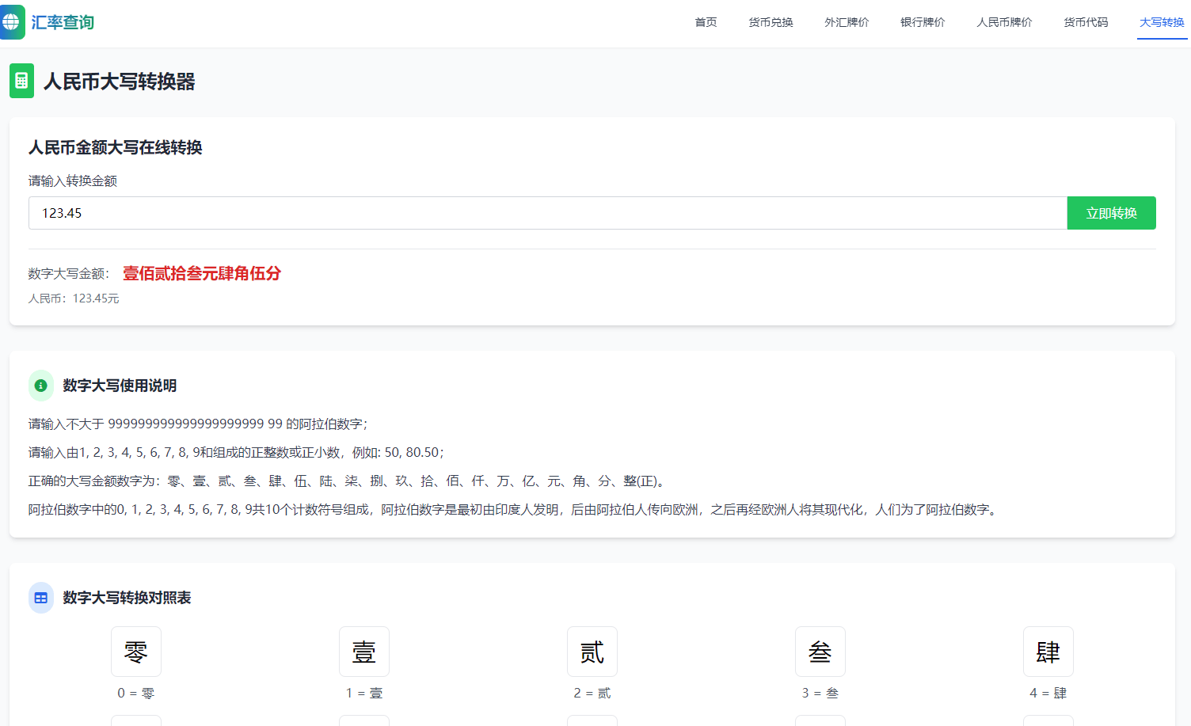Click the label 2 = 贰
This screenshot has height=726, width=1191.
tap(592, 693)
